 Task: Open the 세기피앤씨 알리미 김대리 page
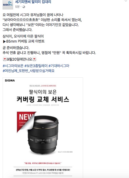tap(33, 2)
